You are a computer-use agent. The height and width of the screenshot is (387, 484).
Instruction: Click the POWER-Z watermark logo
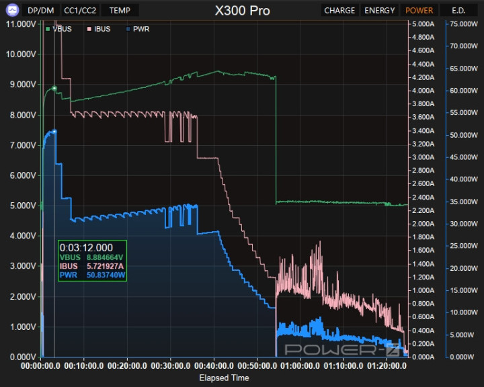(344, 349)
